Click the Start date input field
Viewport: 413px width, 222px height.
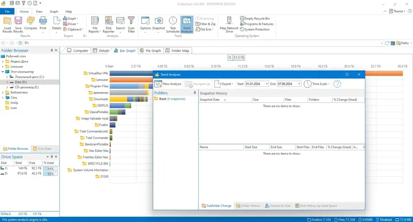[x=255, y=84]
